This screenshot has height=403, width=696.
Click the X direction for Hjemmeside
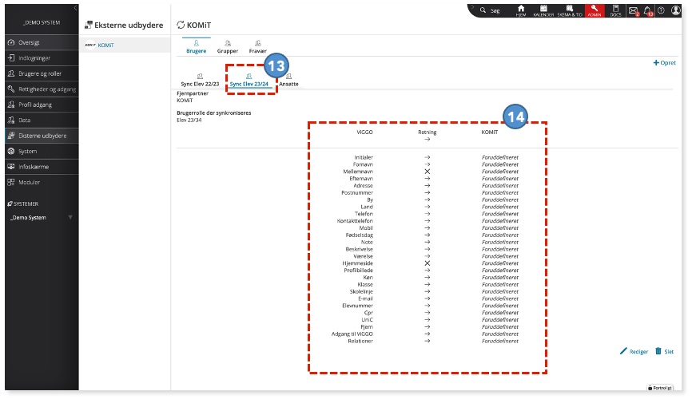tap(427, 263)
